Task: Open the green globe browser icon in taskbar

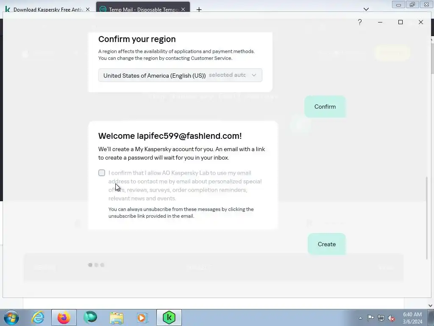Action: 90,318
